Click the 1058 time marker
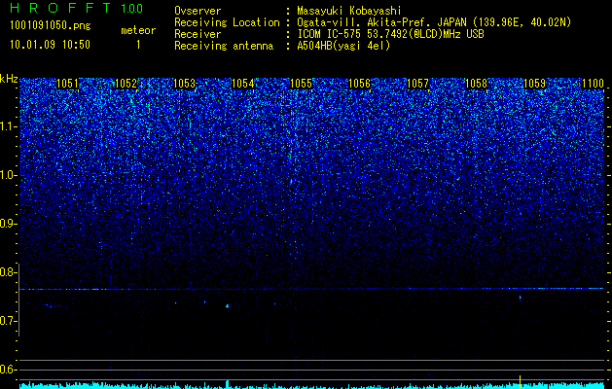This screenshot has height=389, width=612. coord(476,84)
